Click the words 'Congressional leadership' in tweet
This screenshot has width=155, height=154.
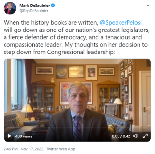click(x=80, y=52)
